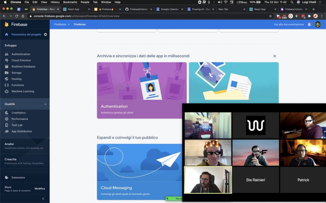Screen dimensions: 326x203
Task: Reload the page in Chrome
Action: pos(17,16)
